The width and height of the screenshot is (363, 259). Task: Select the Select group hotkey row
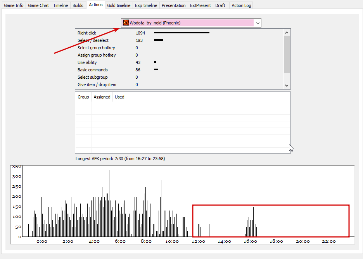pos(180,48)
